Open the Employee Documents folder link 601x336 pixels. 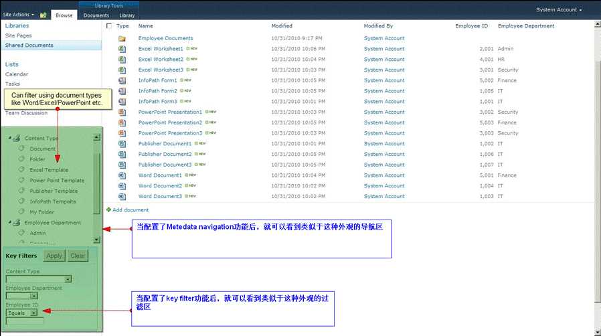(x=165, y=38)
